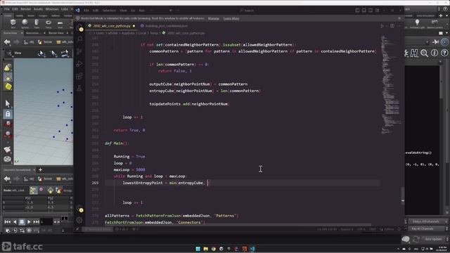
Task: Create a Tube from the Houdini shelf
Action: (37, 23)
